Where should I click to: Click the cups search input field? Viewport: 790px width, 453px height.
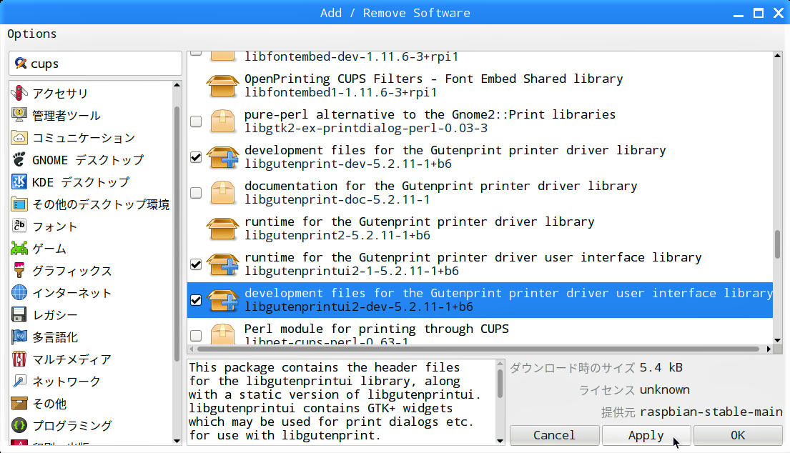tap(95, 64)
